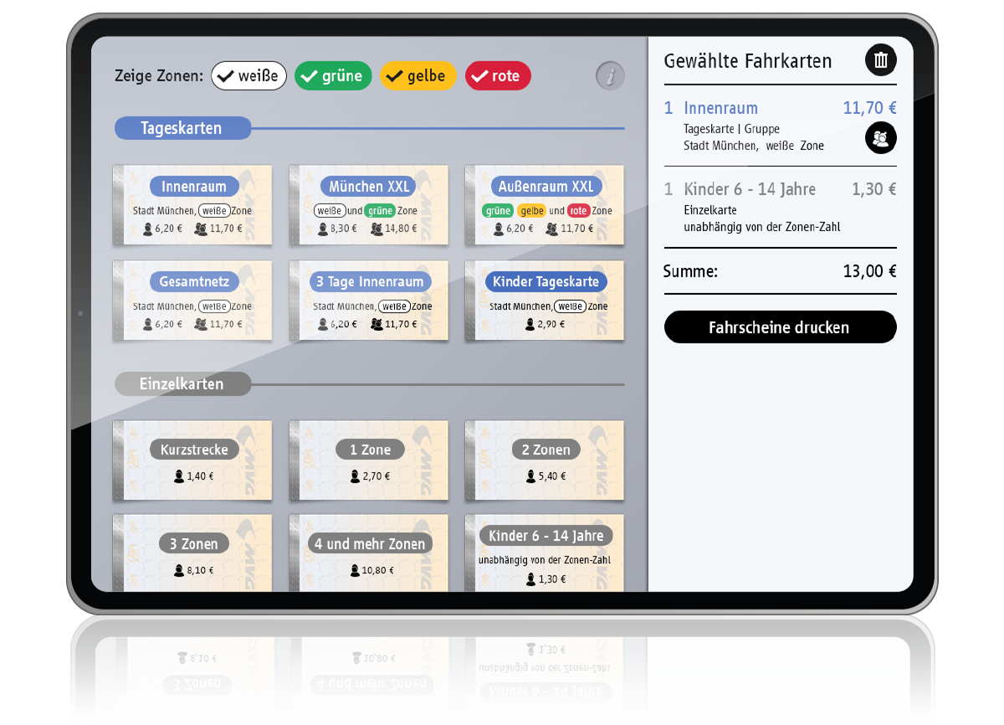The image size is (1004, 725).
Task: Turn off the rote zone filter
Action: coord(498,75)
